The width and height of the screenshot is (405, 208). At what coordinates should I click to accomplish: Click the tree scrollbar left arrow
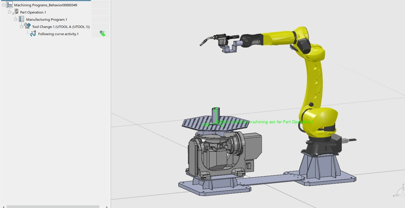coord(3,207)
